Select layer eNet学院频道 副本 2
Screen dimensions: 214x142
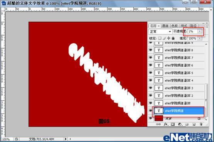tap(179, 96)
